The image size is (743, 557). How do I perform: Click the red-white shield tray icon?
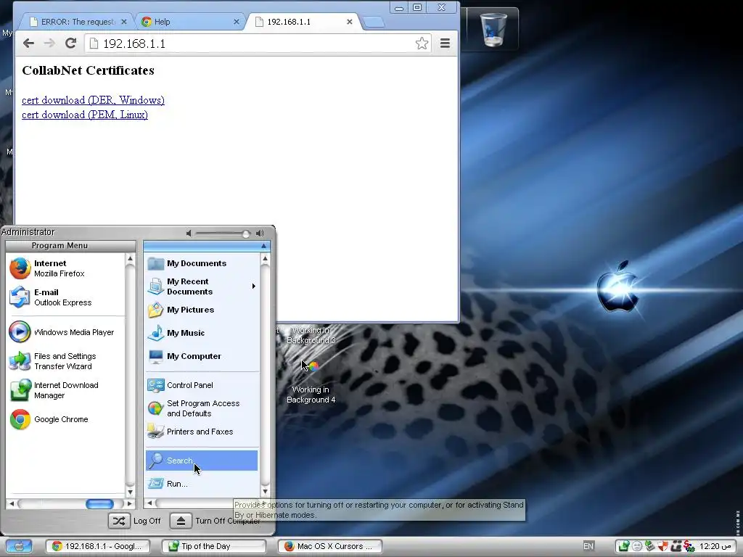[x=663, y=546]
